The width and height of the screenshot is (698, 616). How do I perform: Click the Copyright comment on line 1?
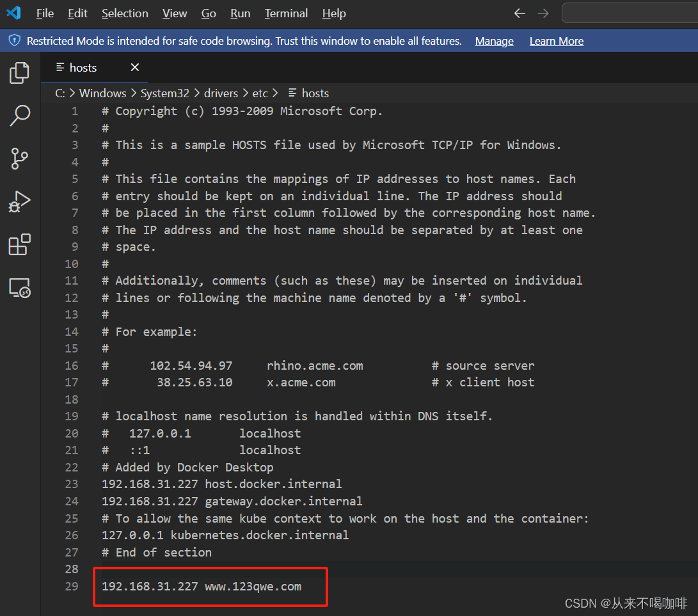pos(242,111)
